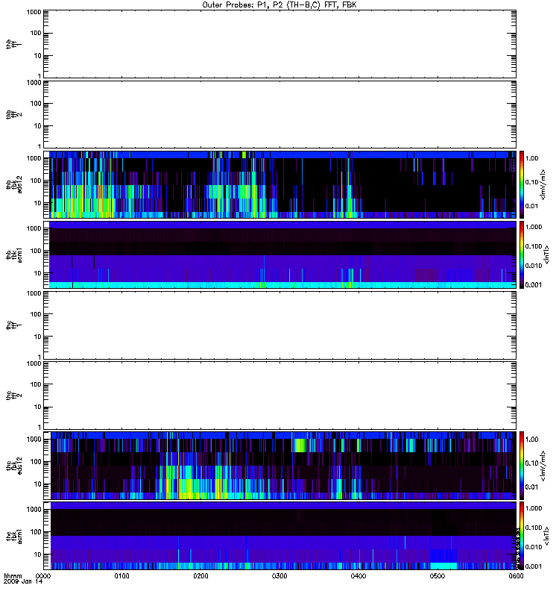Click the "thb fbk edc12" panel label
559x597 pixels.
coord(13,184)
